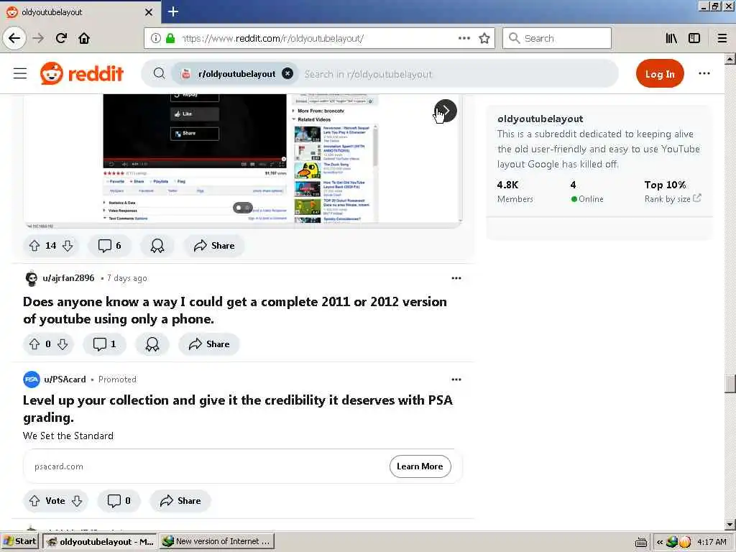This screenshot has width=736, height=552.
Task: Open the browser home page icon
Action: [84, 38]
